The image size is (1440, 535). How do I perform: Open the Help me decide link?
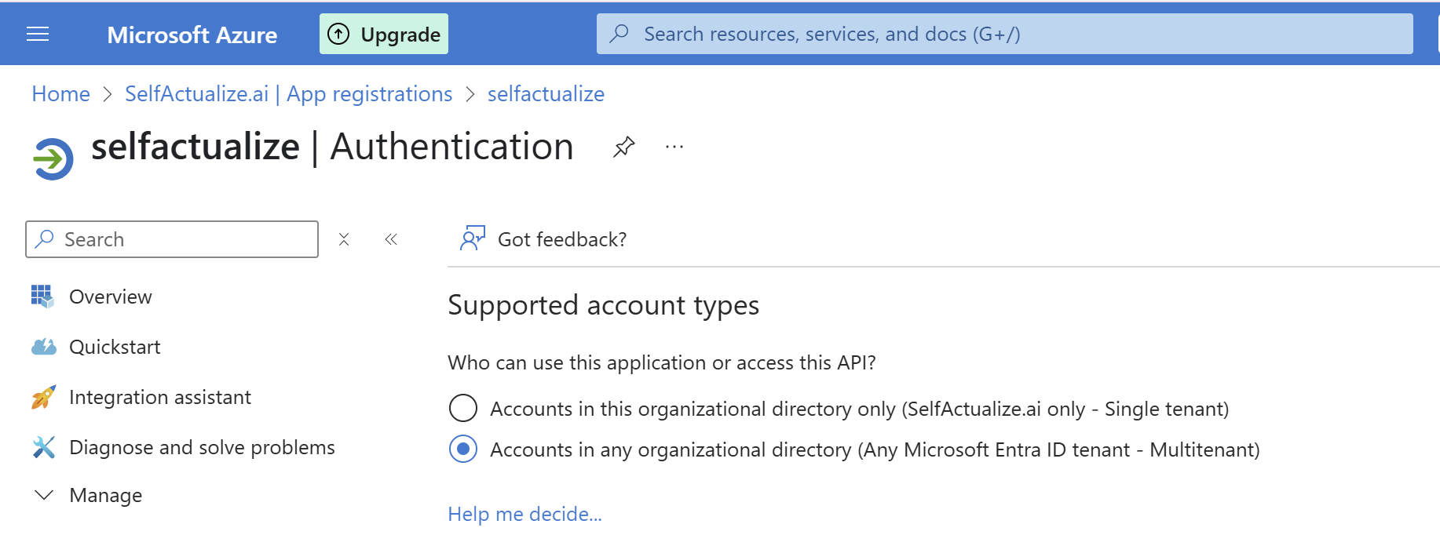click(524, 515)
